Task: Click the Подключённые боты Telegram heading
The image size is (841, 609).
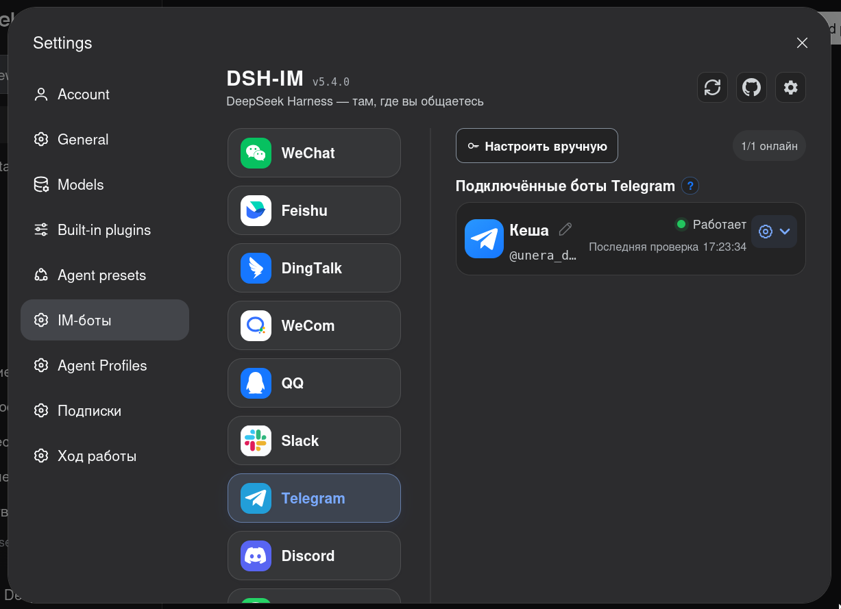Action: pyautogui.click(x=565, y=186)
